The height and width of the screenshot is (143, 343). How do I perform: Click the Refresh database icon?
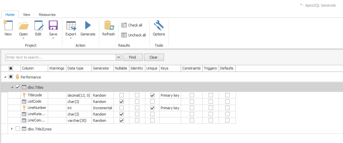tap(109, 26)
